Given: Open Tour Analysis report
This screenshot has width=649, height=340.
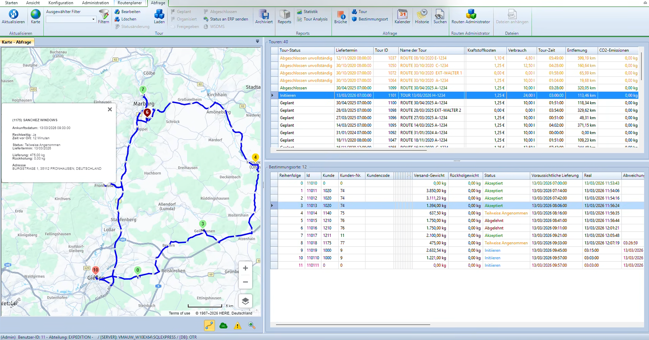Looking at the screenshot, I should (x=312, y=19).
